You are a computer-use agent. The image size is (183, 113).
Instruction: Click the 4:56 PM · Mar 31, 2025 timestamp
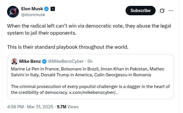point(30,107)
